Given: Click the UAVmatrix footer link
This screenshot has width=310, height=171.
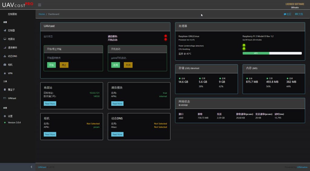Looking at the screenshot, I should (x=302, y=167).
